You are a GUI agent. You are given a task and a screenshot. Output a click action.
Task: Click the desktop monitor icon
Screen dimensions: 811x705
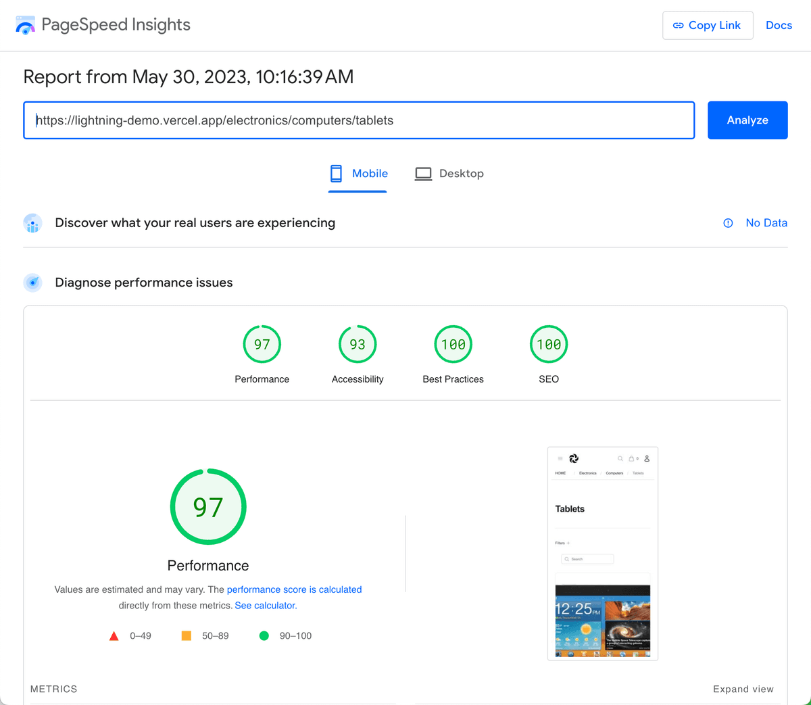click(x=423, y=174)
